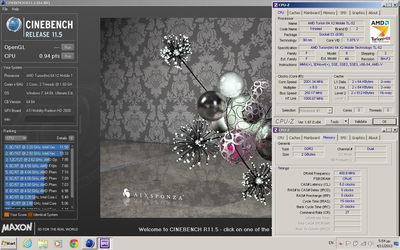This screenshot has height=250, width=400.
Task: Click the MAXON logo
Action: click(x=17, y=227)
